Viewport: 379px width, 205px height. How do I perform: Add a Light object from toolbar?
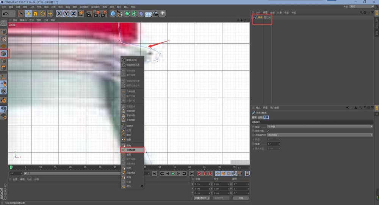pos(163,14)
